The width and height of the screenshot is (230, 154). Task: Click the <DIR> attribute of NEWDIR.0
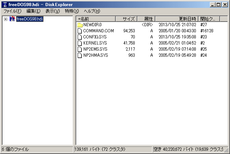(147, 25)
